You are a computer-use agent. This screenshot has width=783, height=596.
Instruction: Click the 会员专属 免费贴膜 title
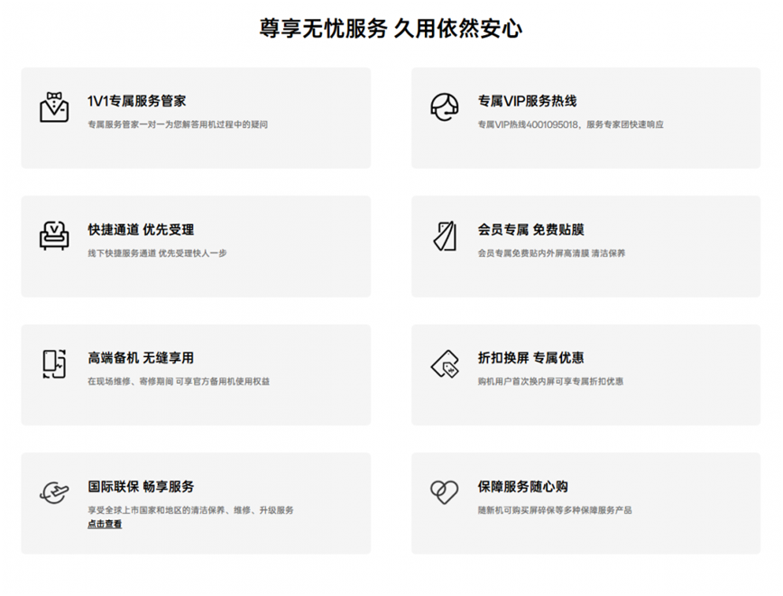pos(530,230)
